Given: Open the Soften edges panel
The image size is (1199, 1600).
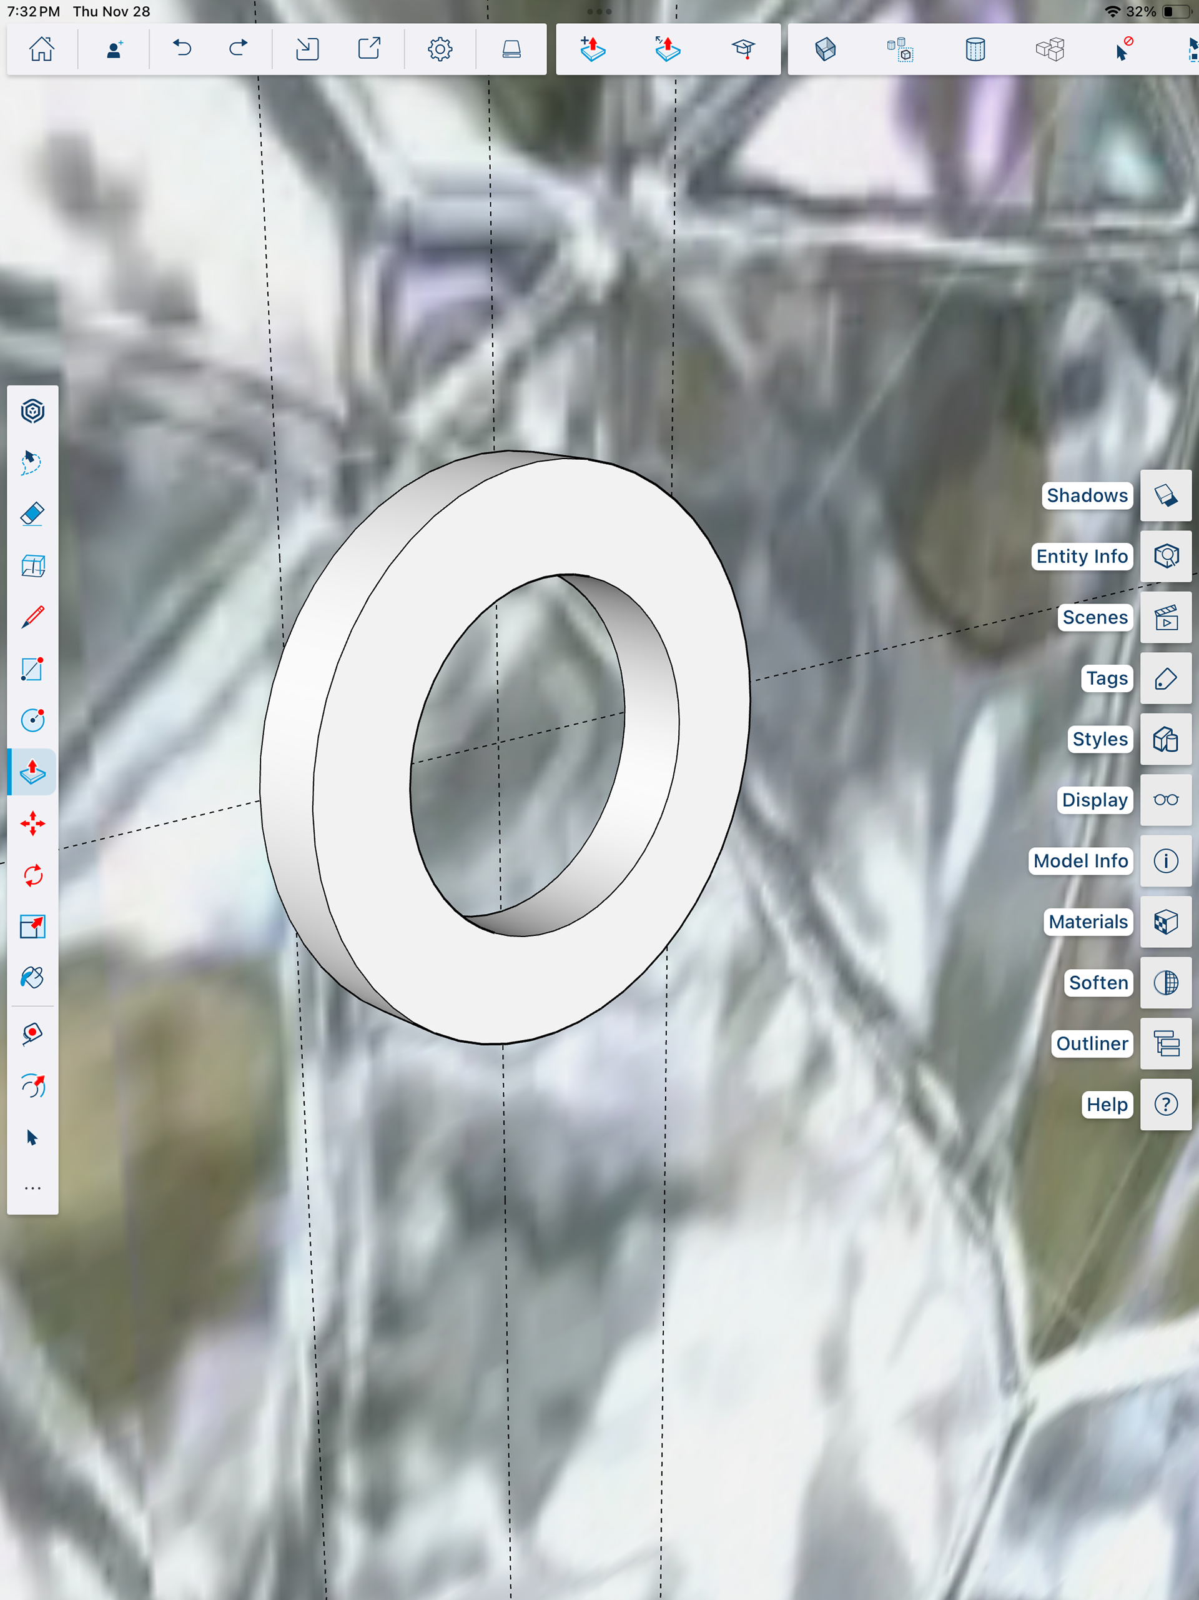Looking at the screenshot, I should click(1165, 982).
